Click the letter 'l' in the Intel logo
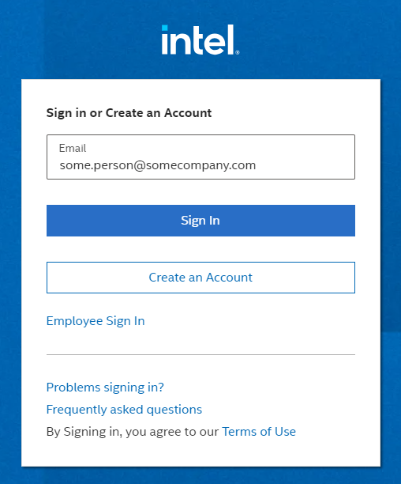This screenshot has height=484, width=401. (x=231, y=40)
